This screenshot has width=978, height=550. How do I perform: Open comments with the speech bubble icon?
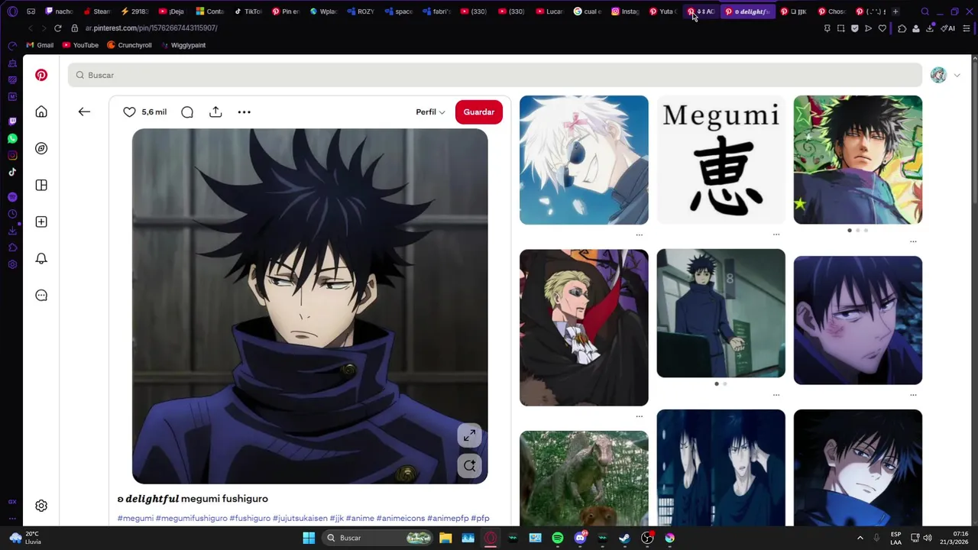(187, 112)
